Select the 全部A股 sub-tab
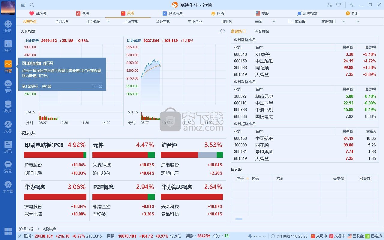 tap(61, 22)
